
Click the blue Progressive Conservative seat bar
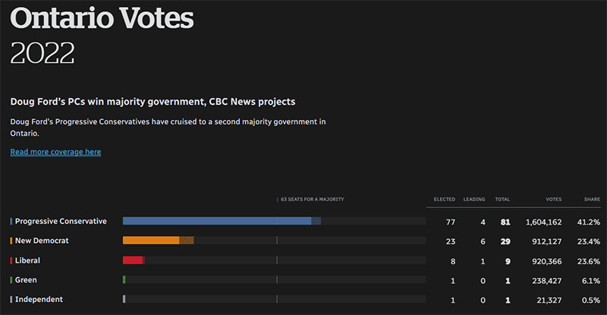tap(216, 221)
